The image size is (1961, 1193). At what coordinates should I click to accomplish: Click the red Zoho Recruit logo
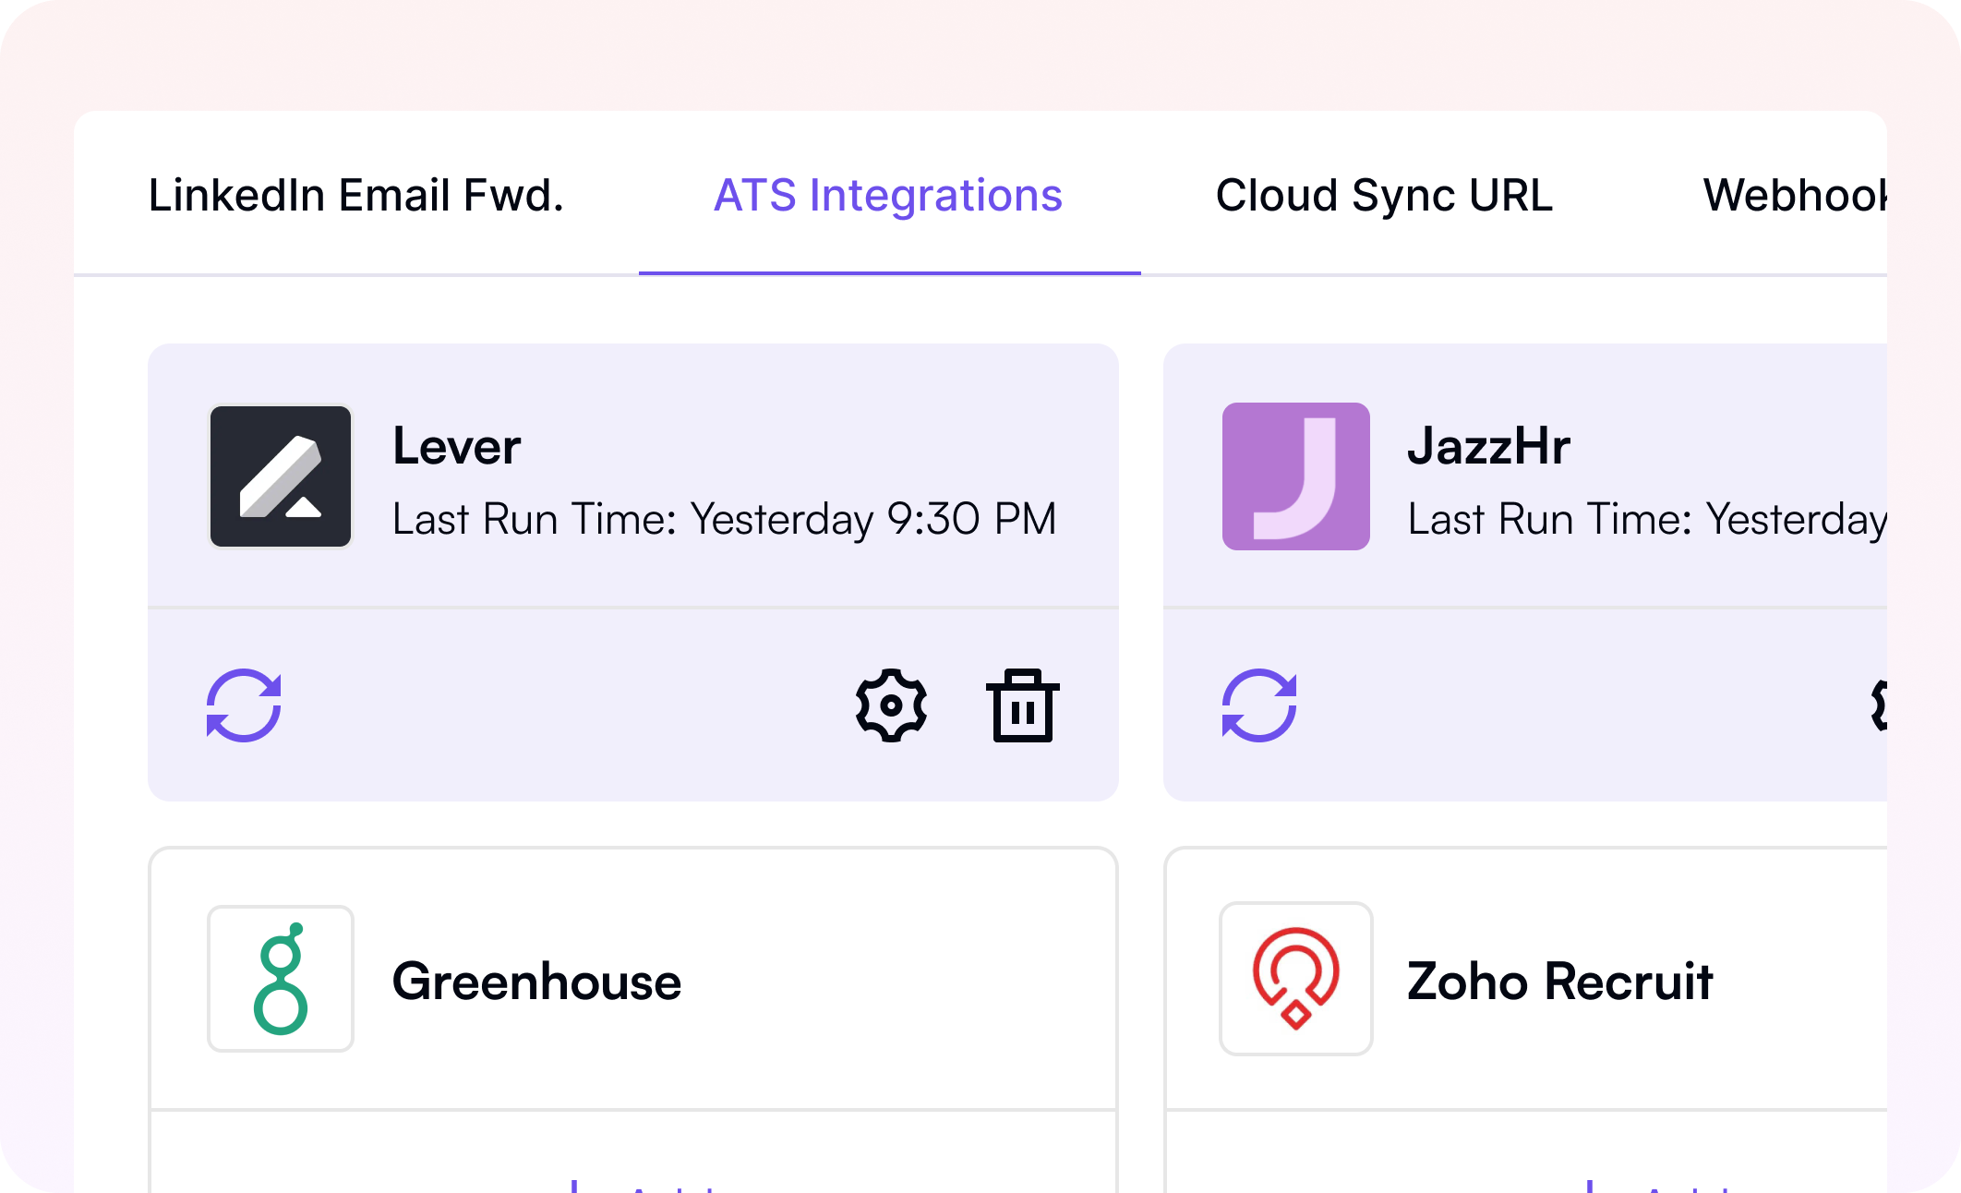click(1296, 979)
